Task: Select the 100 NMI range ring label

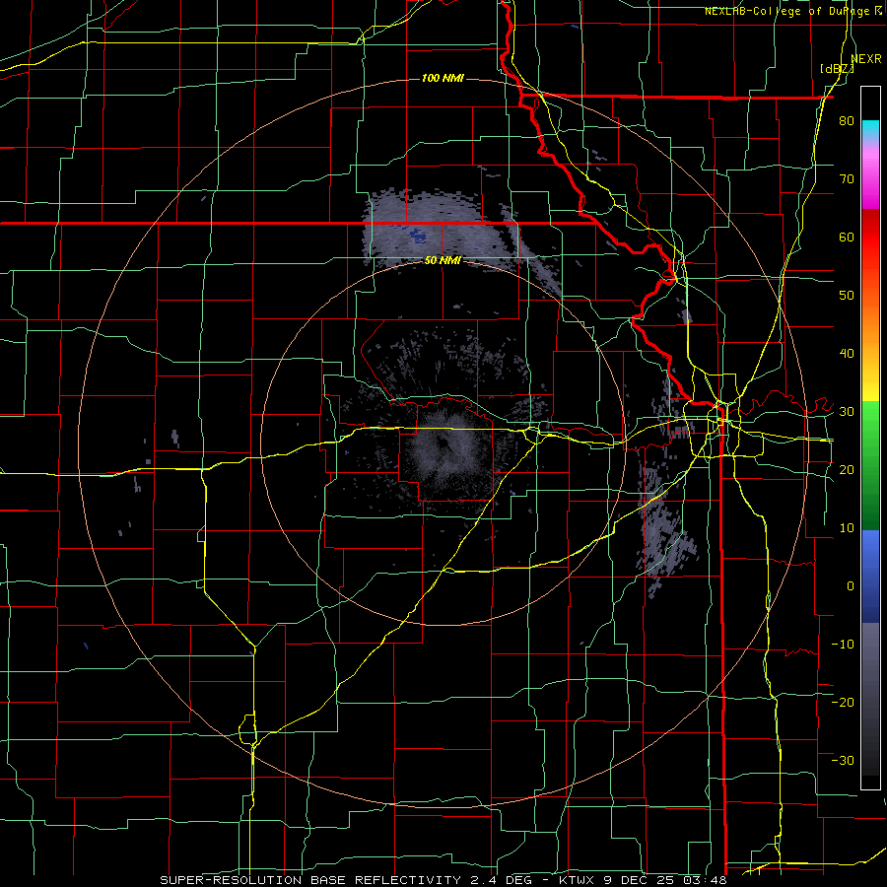Action: click(x=443, y=78)
